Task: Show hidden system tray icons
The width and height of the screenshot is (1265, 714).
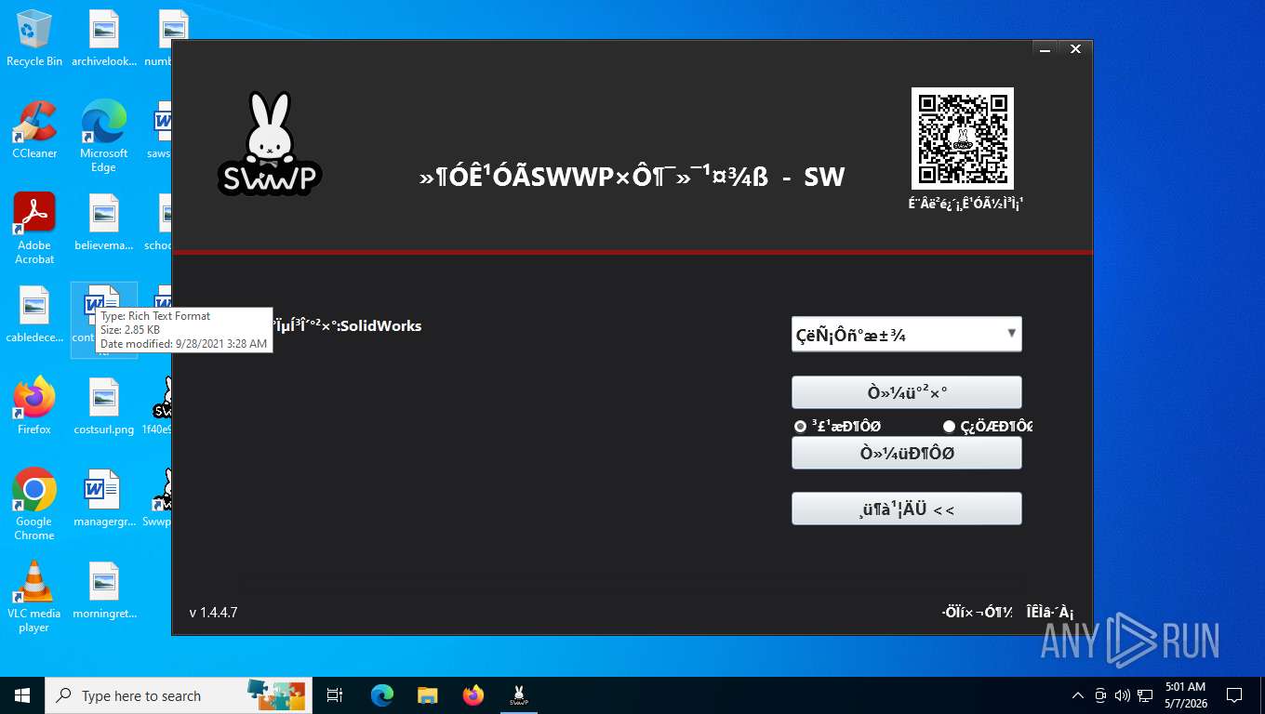Action: point(1077,695)
